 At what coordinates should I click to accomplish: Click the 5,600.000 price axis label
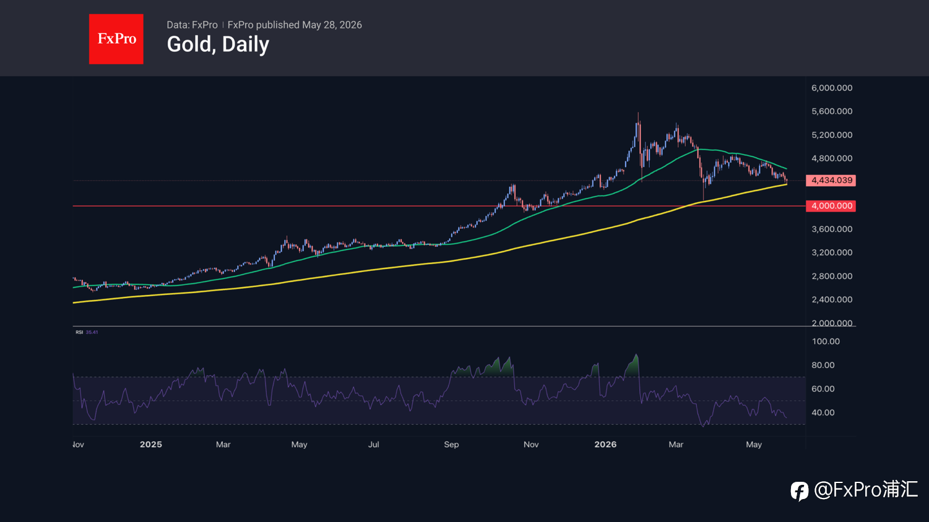(x=832, y=111)
